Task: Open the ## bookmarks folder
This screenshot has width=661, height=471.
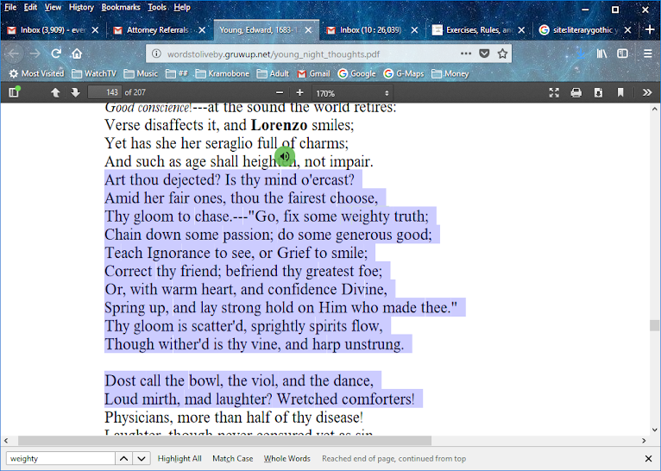Action: (x=177, y=73)
